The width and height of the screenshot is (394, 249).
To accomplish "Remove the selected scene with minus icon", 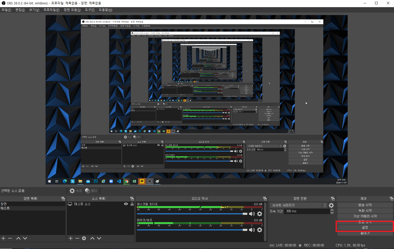I will [10, 238].
